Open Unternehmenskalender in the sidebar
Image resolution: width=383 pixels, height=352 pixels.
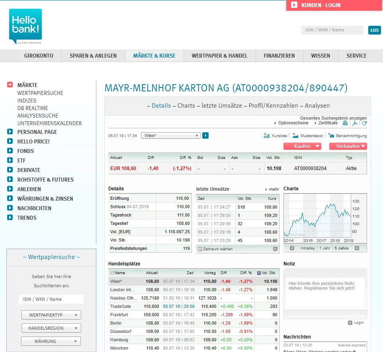[49, 123]
